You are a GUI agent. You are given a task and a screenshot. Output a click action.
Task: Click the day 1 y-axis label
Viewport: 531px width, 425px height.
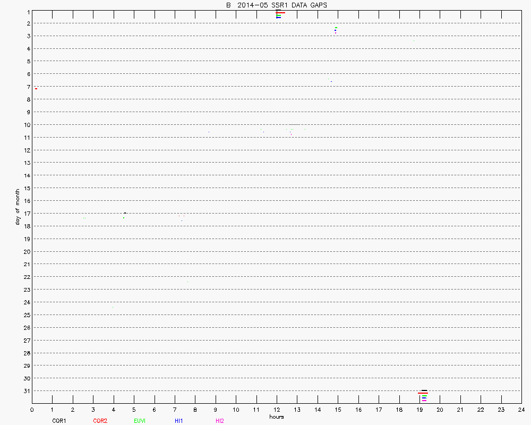(x=27, y=11)
